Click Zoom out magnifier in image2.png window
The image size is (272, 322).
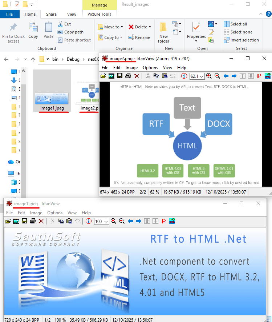tap(217, 76)
